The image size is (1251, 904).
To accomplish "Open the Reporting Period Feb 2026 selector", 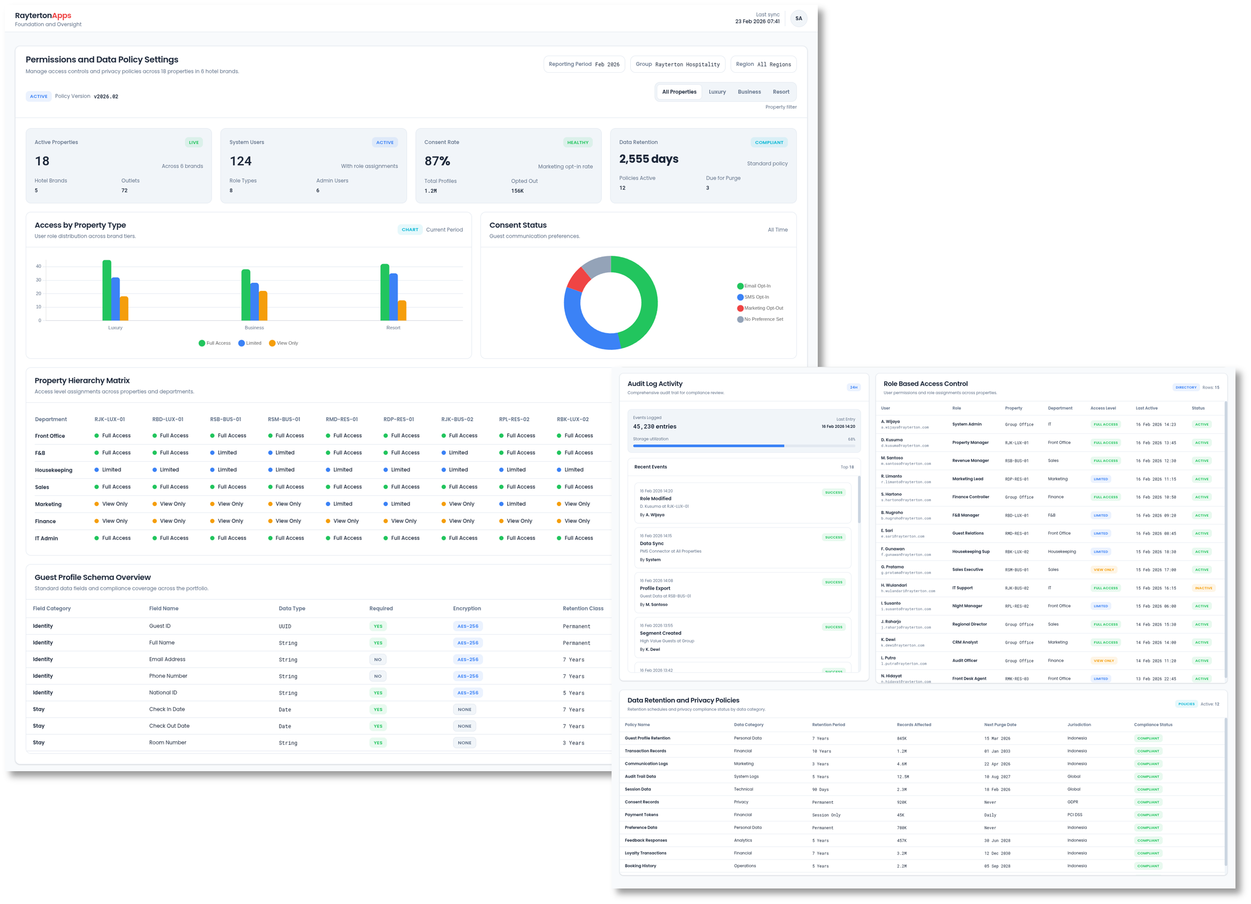I will tap(584, 64).
